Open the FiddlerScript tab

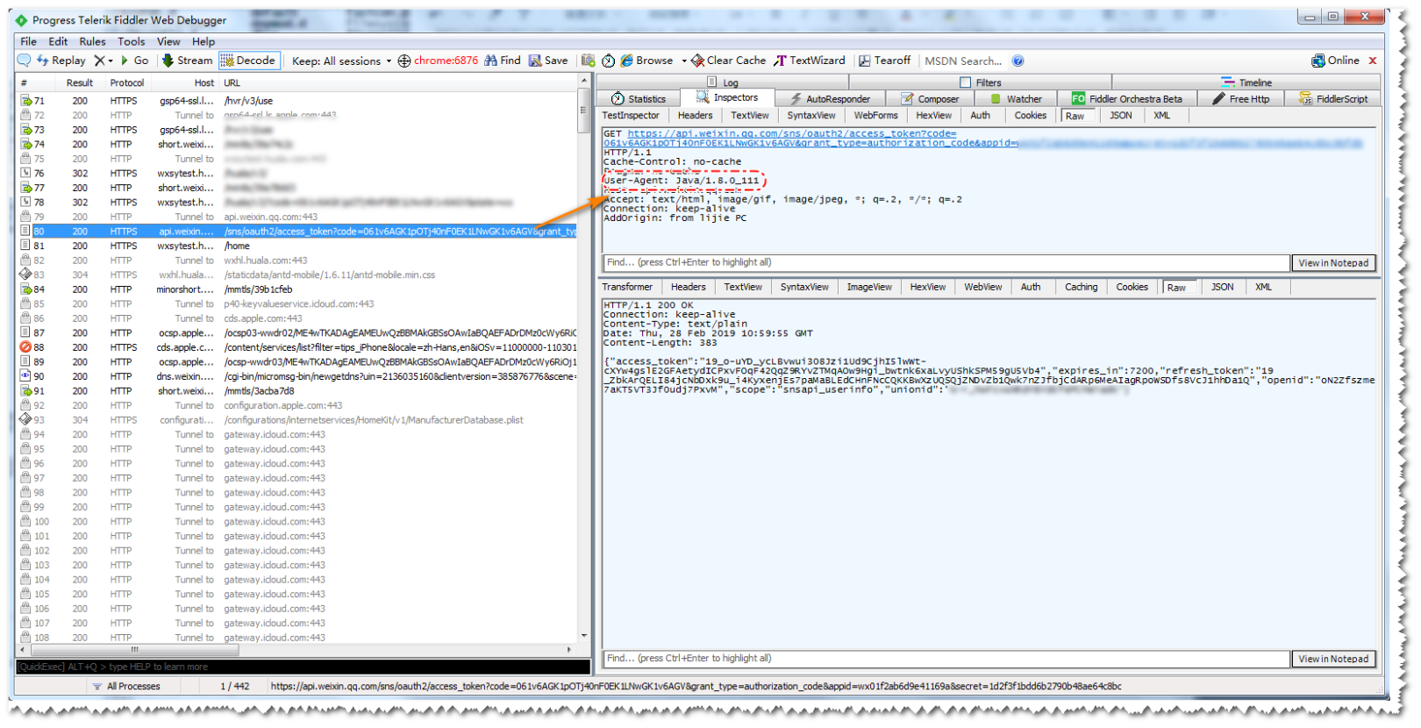[1333, 99]
